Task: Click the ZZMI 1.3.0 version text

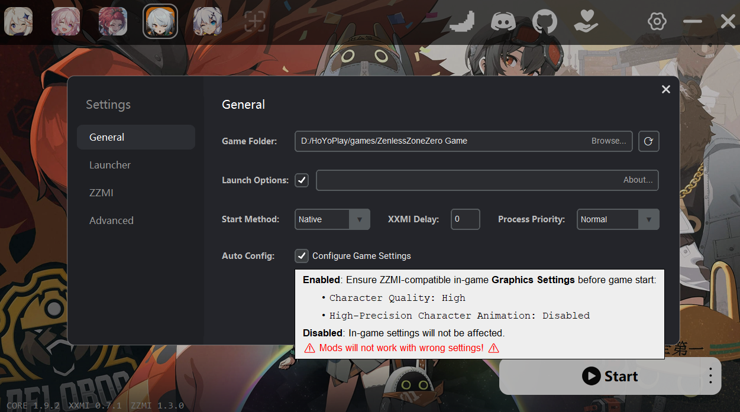Action: pos(157,405)
